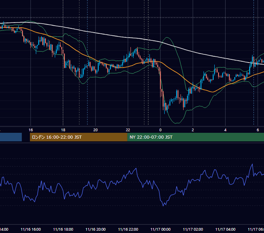
Task: Click the upper axis hour label 22
Action: 128,130
